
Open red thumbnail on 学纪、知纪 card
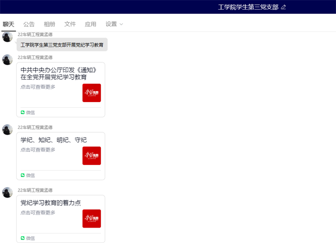click(92, 156)
